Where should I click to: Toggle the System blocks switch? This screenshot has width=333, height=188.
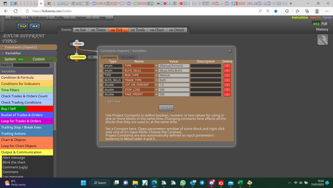pyautogui.click(x=21, y=59)
